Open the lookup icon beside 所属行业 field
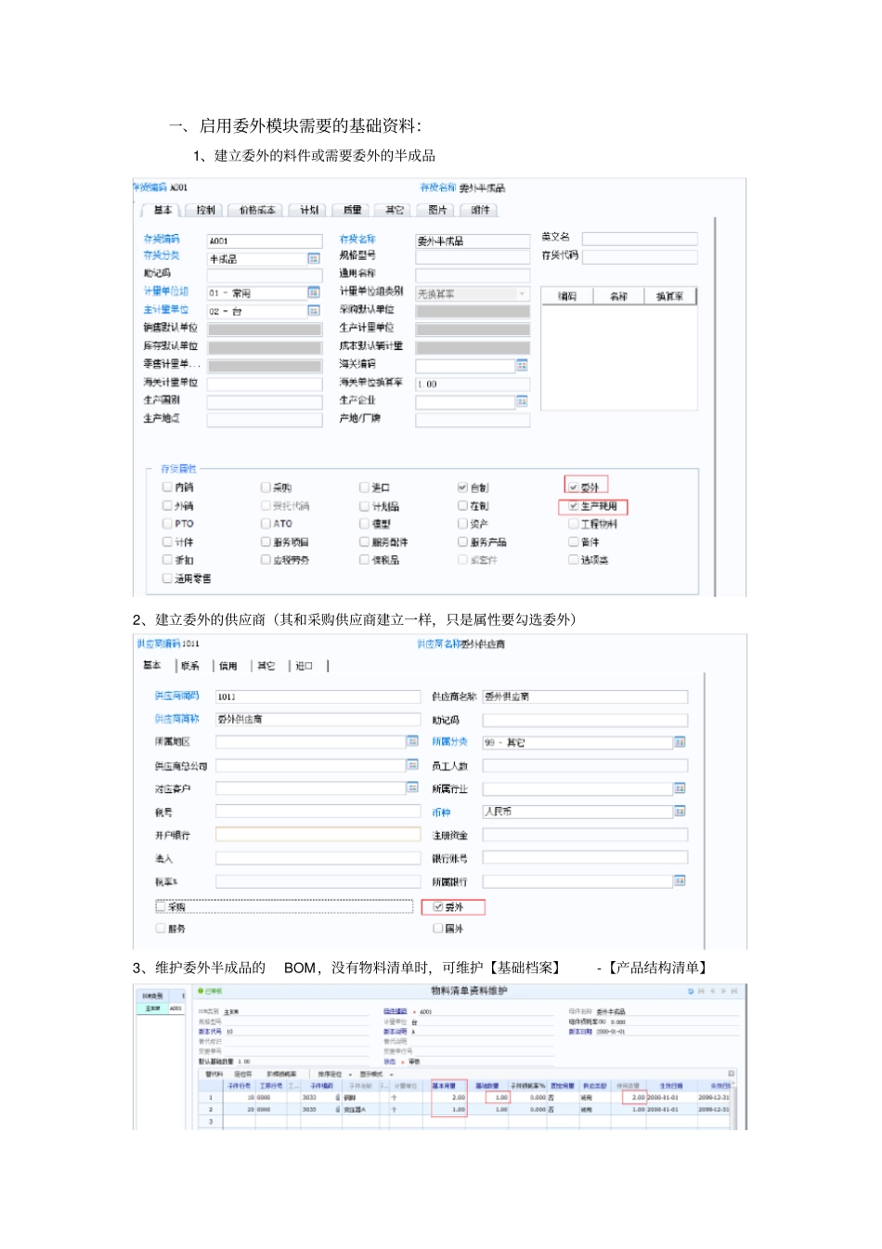The image size is (882, 1249). pyautogui.click(x=680, y=787)
